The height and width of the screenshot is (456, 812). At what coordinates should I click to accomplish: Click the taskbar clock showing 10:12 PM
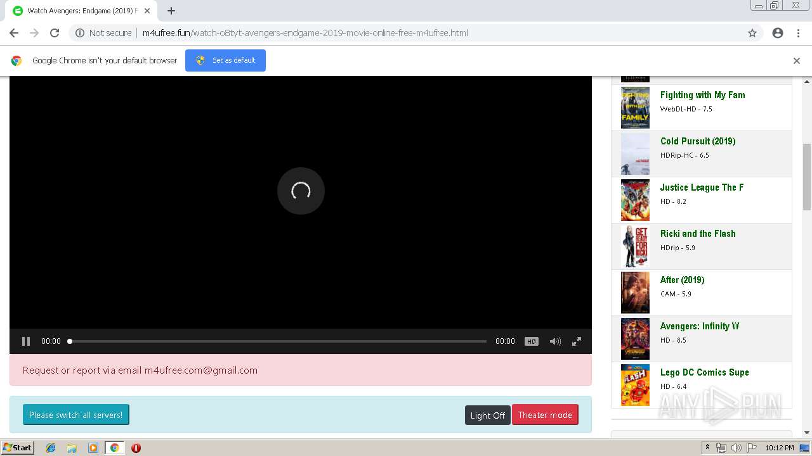[779, 448]
